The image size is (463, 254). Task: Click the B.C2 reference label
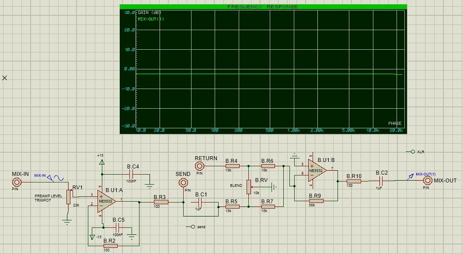[x=382, y=173]
